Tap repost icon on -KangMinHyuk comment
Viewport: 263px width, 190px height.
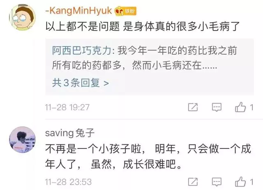(193, 107)
